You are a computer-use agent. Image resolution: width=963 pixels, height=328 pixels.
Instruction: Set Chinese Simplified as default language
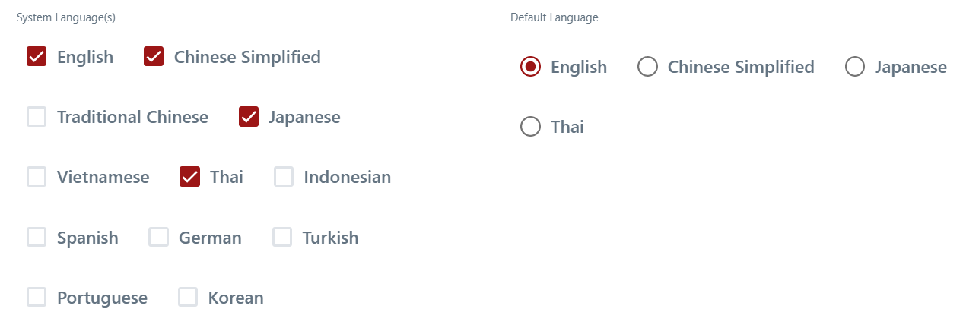647,67
